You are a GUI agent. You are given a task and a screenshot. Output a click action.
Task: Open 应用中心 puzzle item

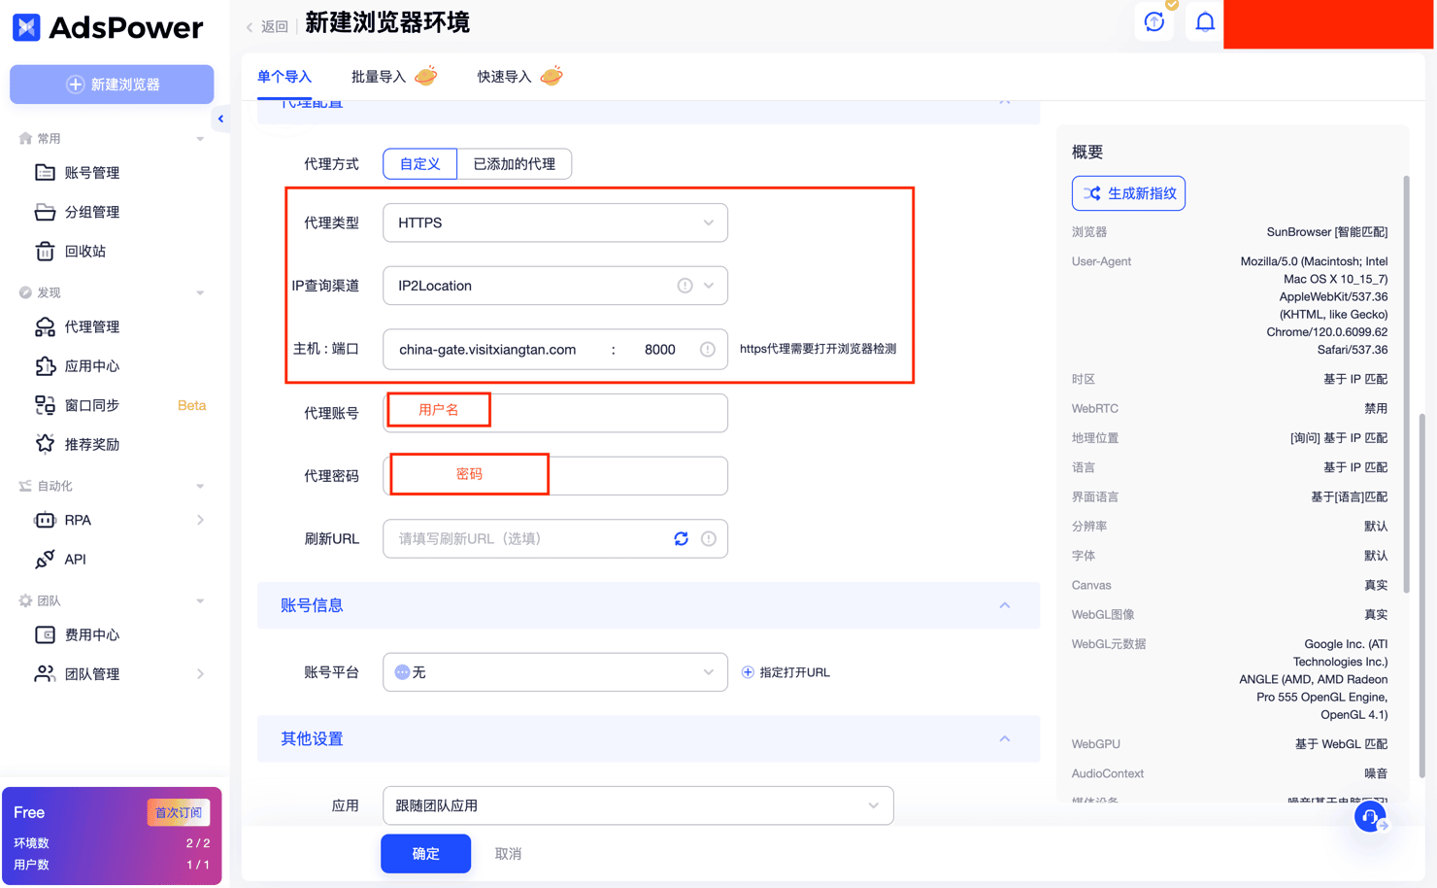91,366
